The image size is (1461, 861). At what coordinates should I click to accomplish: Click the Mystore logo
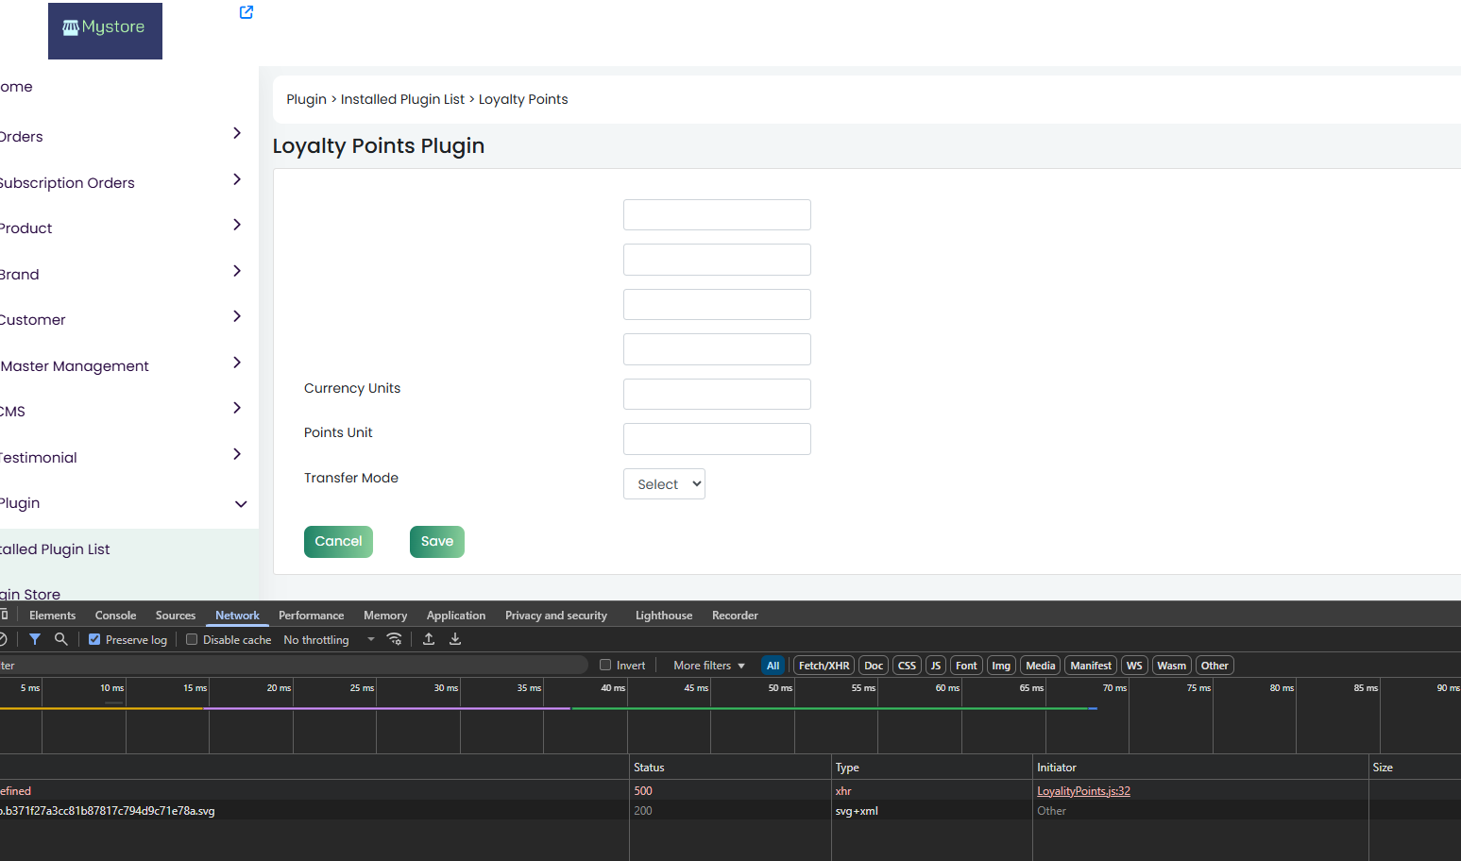point(105,30)
